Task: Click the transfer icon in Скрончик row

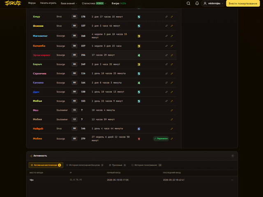Action: pos(166,74)
